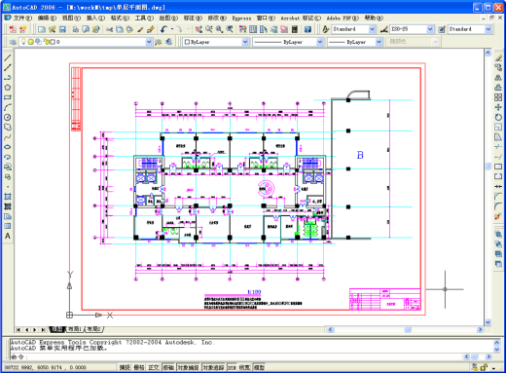Toggle 对象捕捉 (Object Snap) in status bar

188,367
